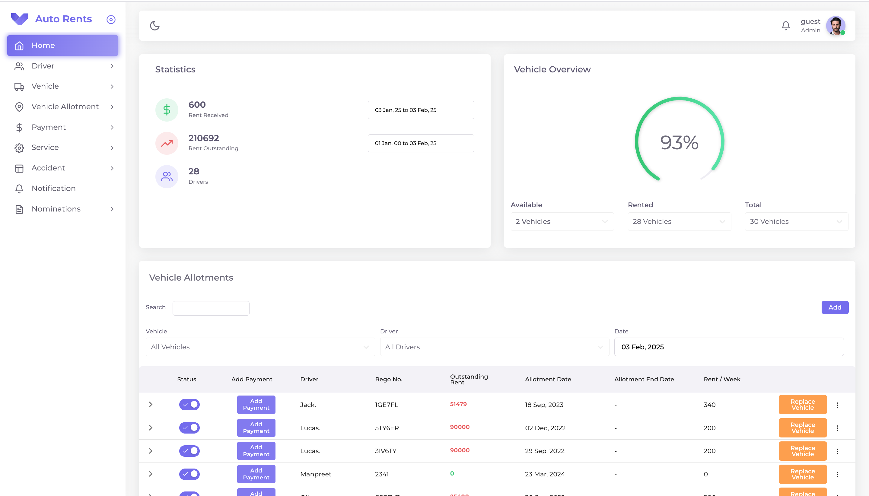The width and height of the screenshot is (869, 496).
Task: Open three-dot menu for Jack's row
Action: pos(837,405)
